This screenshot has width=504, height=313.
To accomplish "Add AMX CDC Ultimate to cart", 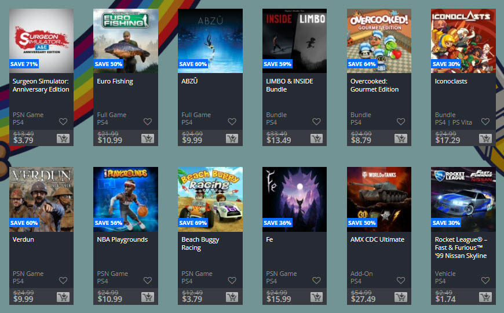I will click(x=401, y=297).
